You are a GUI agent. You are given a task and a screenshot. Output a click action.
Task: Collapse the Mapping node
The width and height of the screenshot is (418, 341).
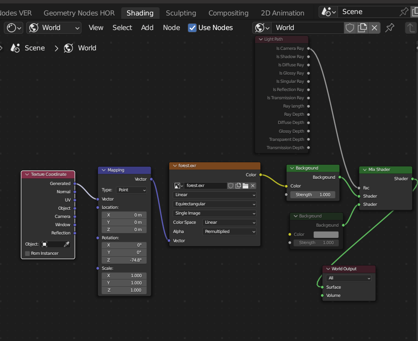104,170
